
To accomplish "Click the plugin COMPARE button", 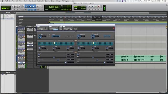I will [x=55, y=30].
